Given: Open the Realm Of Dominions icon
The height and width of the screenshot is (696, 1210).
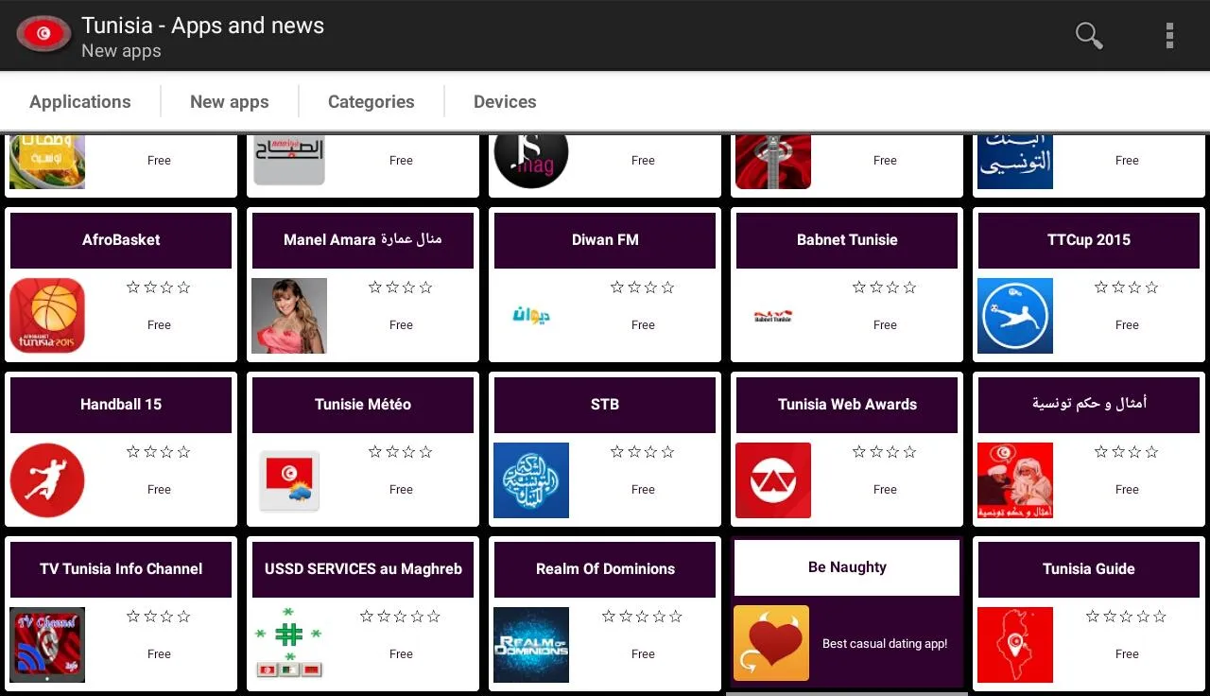Looking at the screenshot, I should pyautogui.click(x=531, y=645).
